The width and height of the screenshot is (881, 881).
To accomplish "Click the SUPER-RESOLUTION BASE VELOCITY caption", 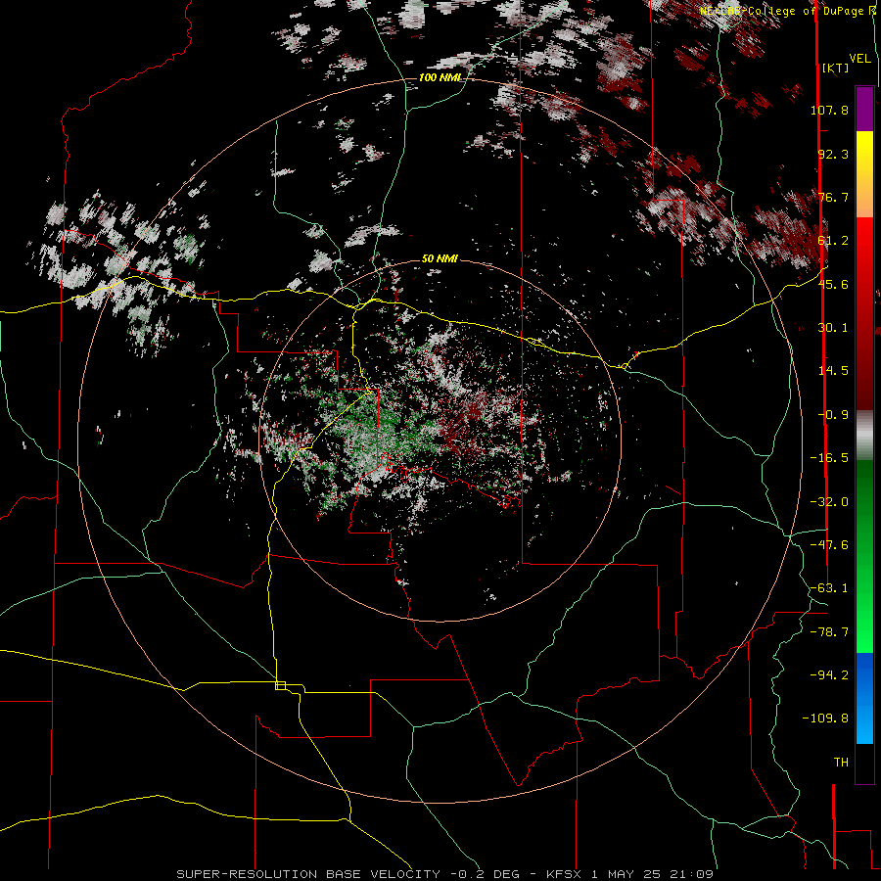I will pyautogui.click(x=308, y=874).
